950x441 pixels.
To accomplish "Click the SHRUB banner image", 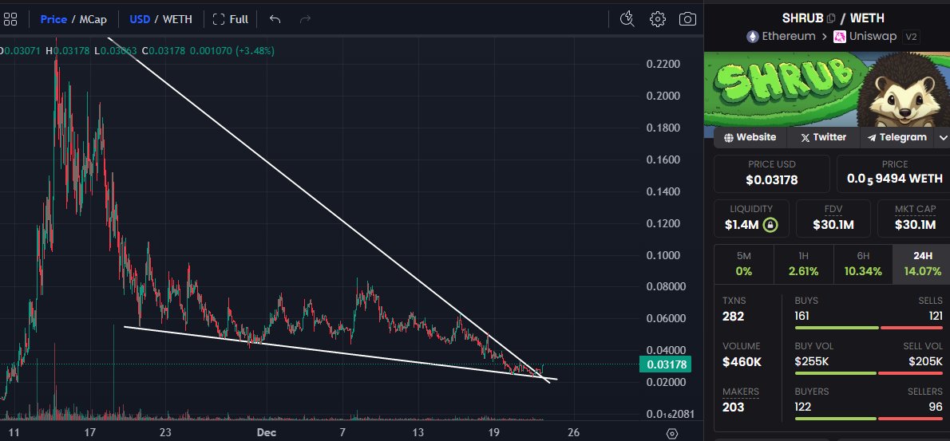I will [x=827, y=89].
